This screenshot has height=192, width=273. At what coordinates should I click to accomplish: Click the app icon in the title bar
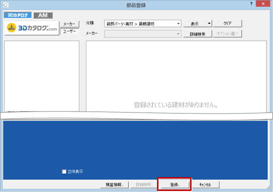click(x=5, y=5)
